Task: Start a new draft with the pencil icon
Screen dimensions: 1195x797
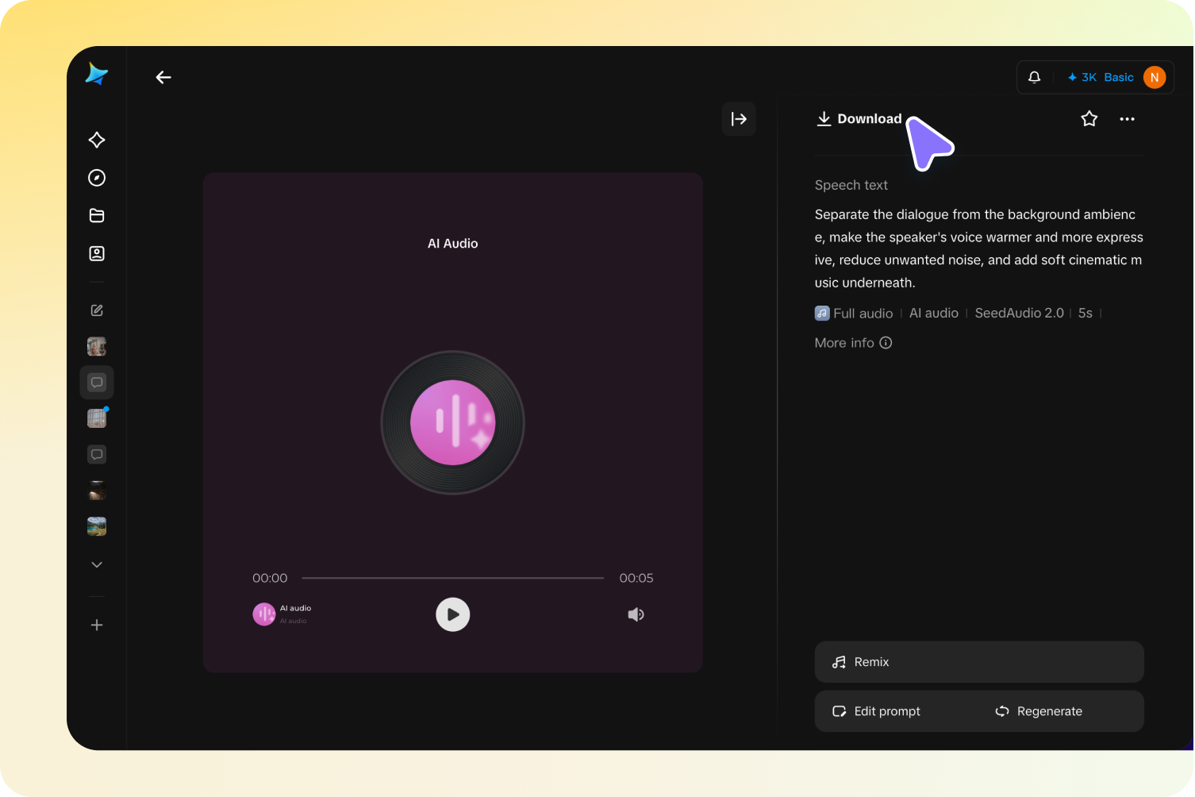Action: (x=97, y=310)
